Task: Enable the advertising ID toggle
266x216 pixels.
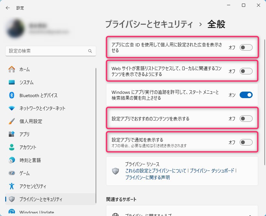Action: click(x=246, y=48)
